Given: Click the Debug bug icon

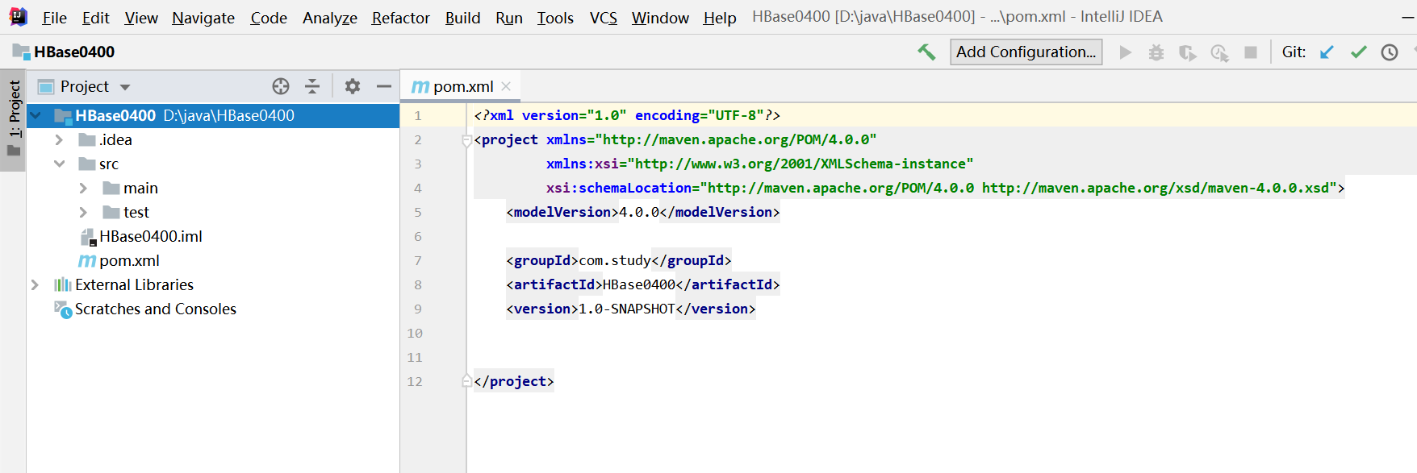Looking at the screenshot, I should click(1156, 52).
